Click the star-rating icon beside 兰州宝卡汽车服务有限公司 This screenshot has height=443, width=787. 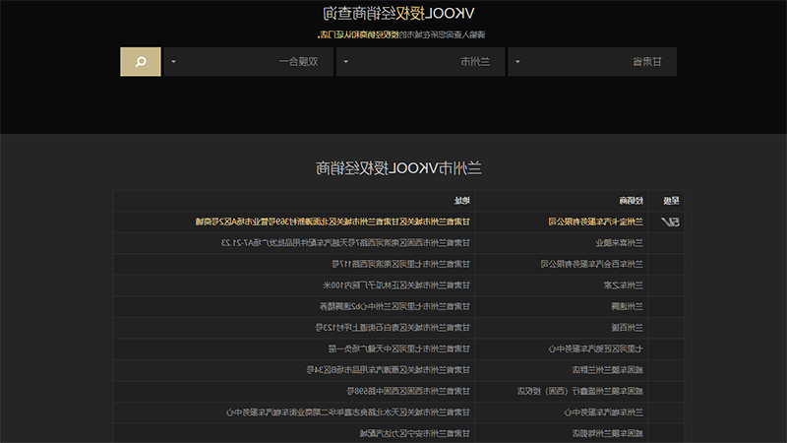click(x=670, y=222)
